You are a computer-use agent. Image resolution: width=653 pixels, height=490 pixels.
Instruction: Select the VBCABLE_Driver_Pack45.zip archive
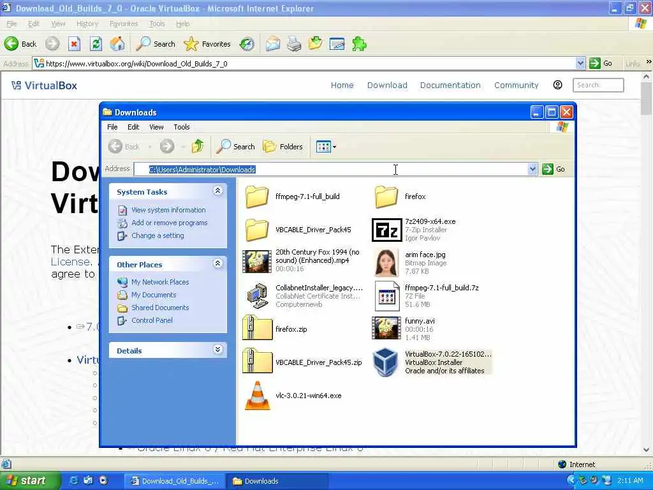coord(302,362)
